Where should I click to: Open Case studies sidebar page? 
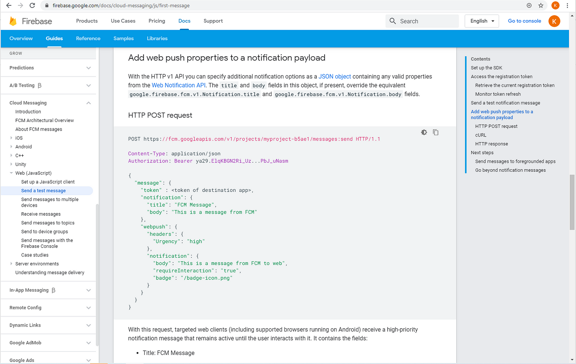coord(35,255)
